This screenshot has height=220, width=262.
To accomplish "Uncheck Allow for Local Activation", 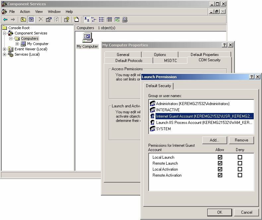I will 220,169.
